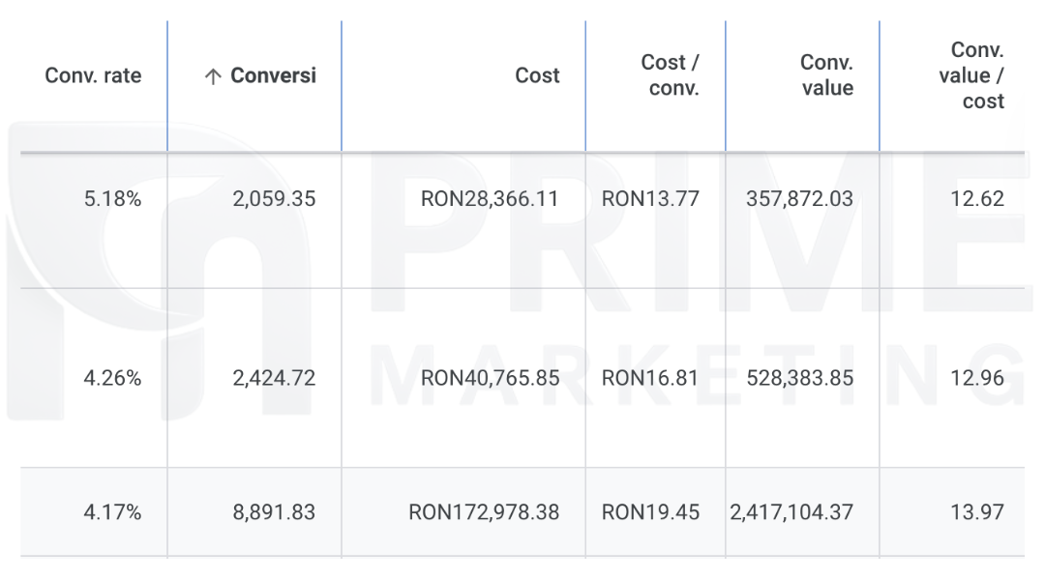Click the ascending sort arrow beside Conversi
Image resolution: width=1045 pixels, height=580 pixels.
pyautogui.click(x=212, y=76)
